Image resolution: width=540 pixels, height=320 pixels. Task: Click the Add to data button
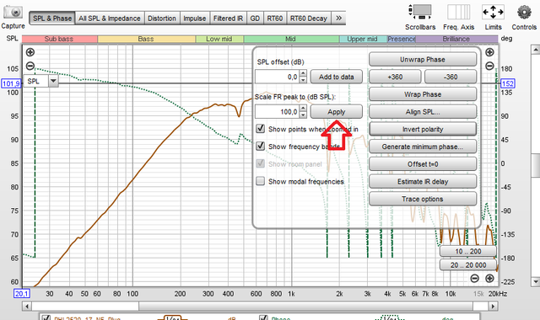[x=337, y=77]
